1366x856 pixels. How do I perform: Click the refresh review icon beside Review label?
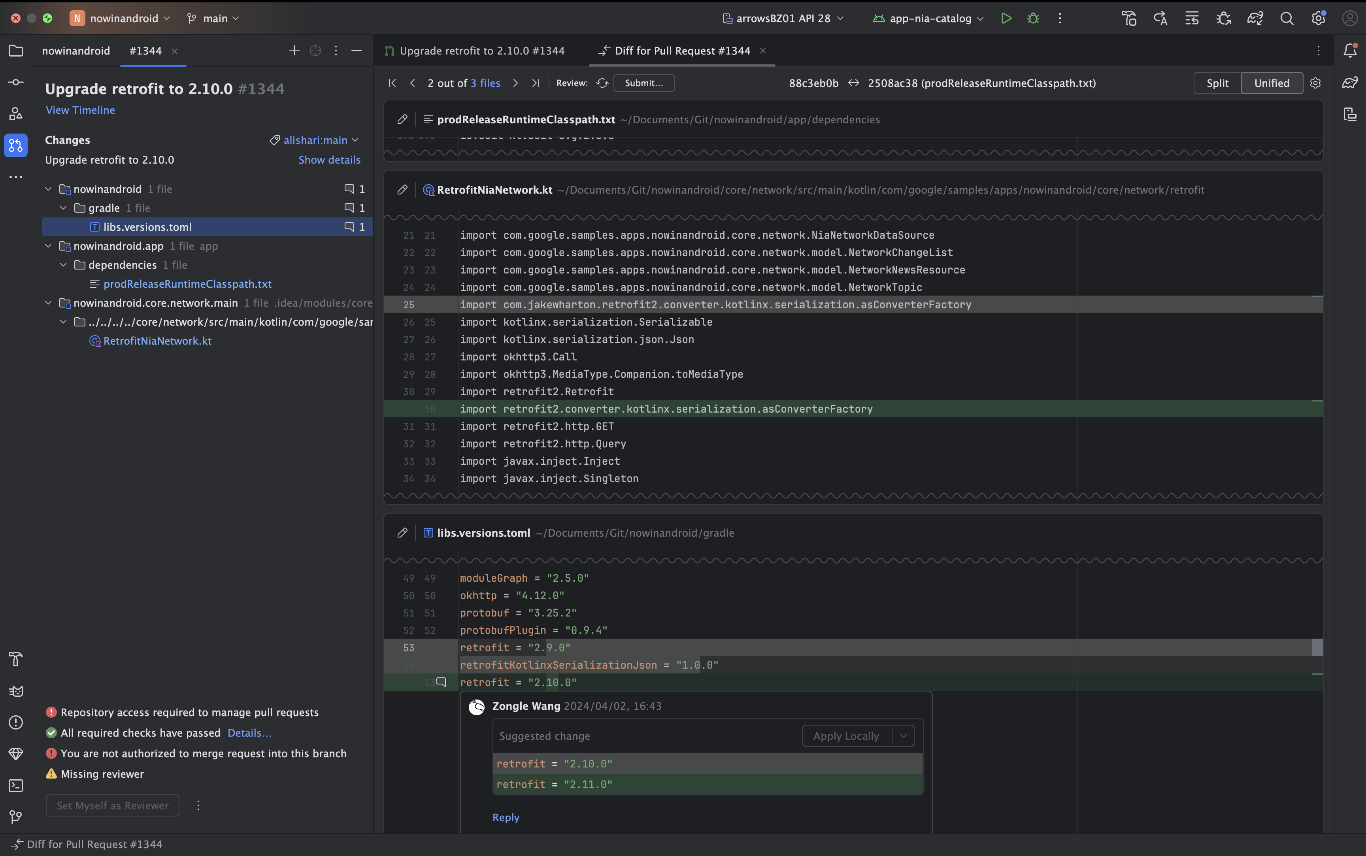click(602, 83)
